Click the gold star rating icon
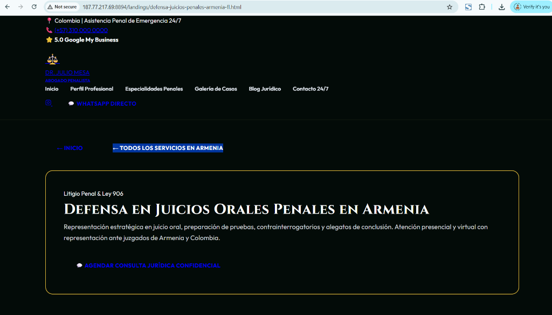Viewport: 552px width, 315px height. (x=49, y=40)
